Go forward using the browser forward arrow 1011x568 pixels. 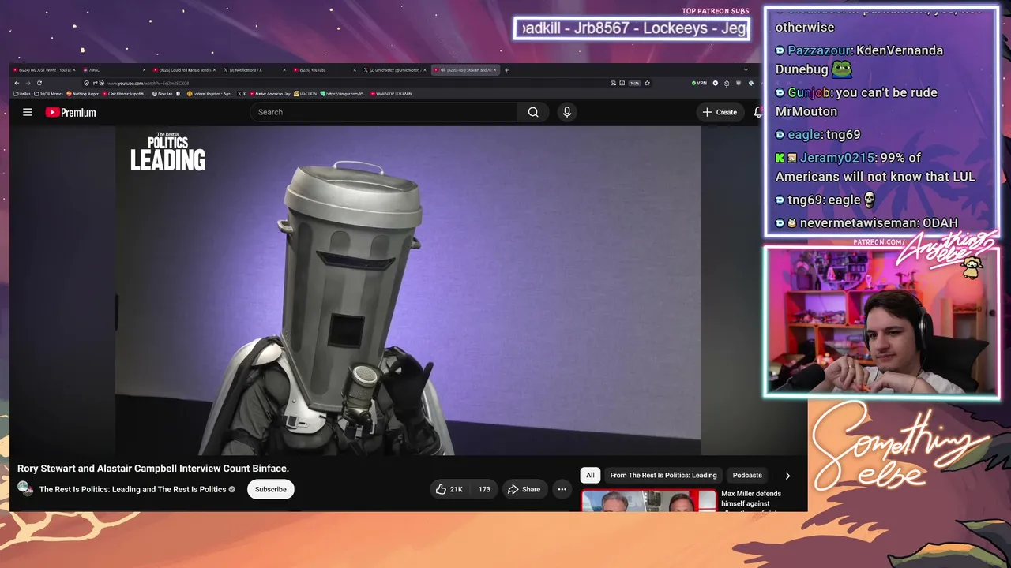pyautogui.click(x=28, y=83)
